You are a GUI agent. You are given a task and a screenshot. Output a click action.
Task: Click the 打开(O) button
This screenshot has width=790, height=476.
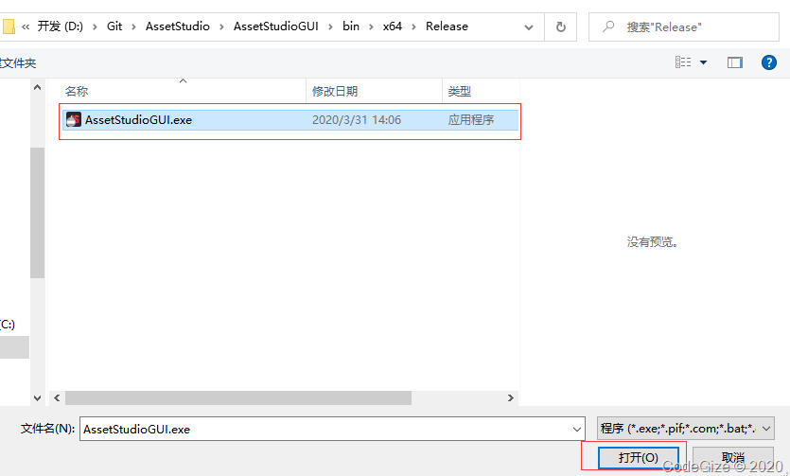pyautogui.click(x=639, y=457)
